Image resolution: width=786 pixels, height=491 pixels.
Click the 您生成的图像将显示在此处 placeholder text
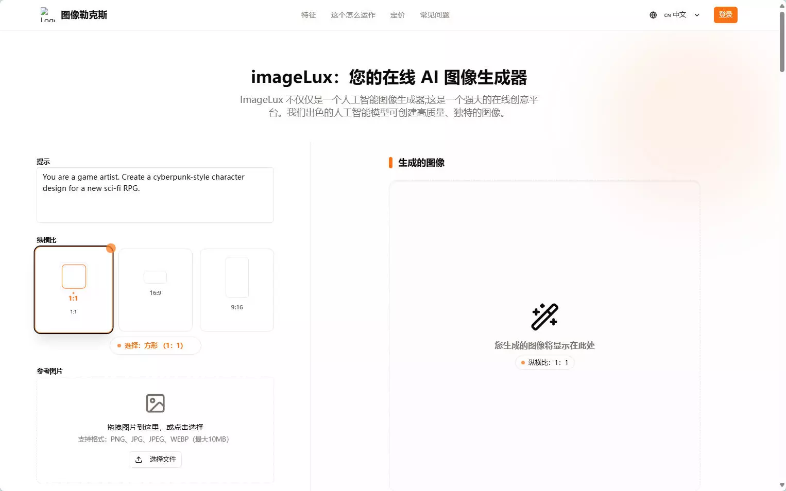click(x=544, y=345)
